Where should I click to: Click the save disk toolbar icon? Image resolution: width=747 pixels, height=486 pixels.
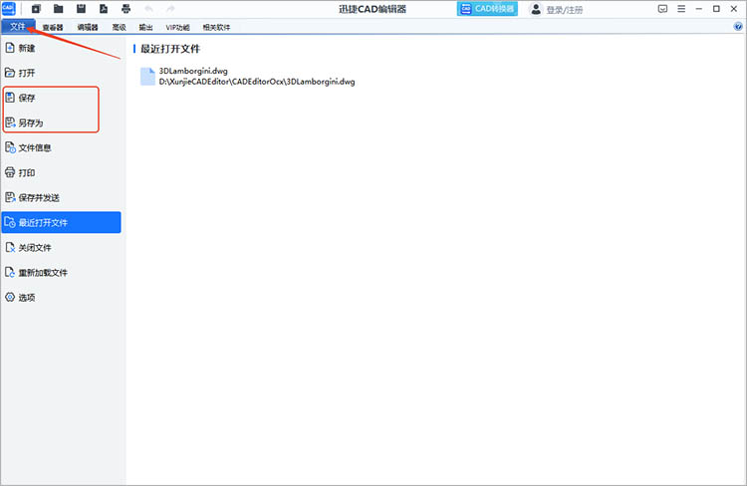pos(81,9)
